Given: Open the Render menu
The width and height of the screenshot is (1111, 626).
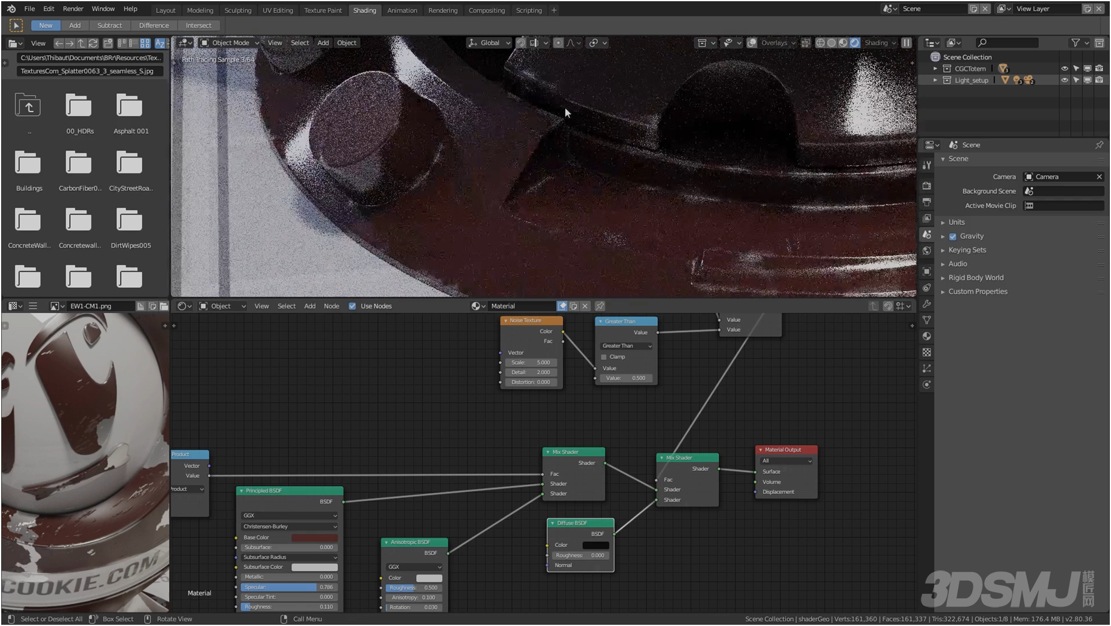Looking at the screenshot, I should pyautogui.click(x=73, y=9).
